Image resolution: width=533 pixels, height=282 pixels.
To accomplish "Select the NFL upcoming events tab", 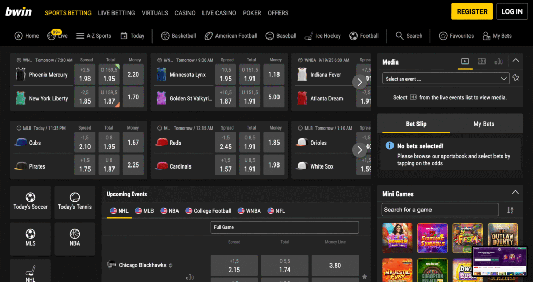I will [276, 211].
